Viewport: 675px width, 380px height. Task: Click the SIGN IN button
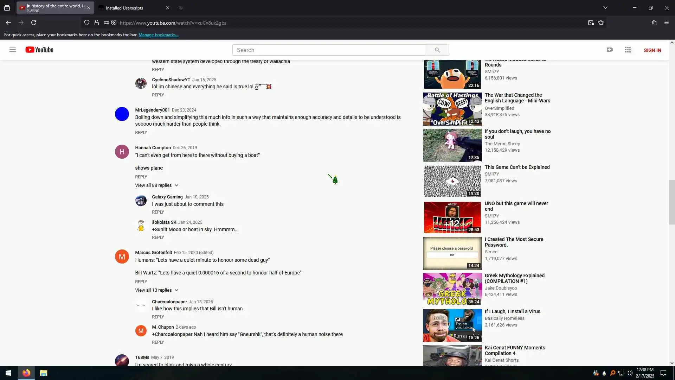click(652, 50)
